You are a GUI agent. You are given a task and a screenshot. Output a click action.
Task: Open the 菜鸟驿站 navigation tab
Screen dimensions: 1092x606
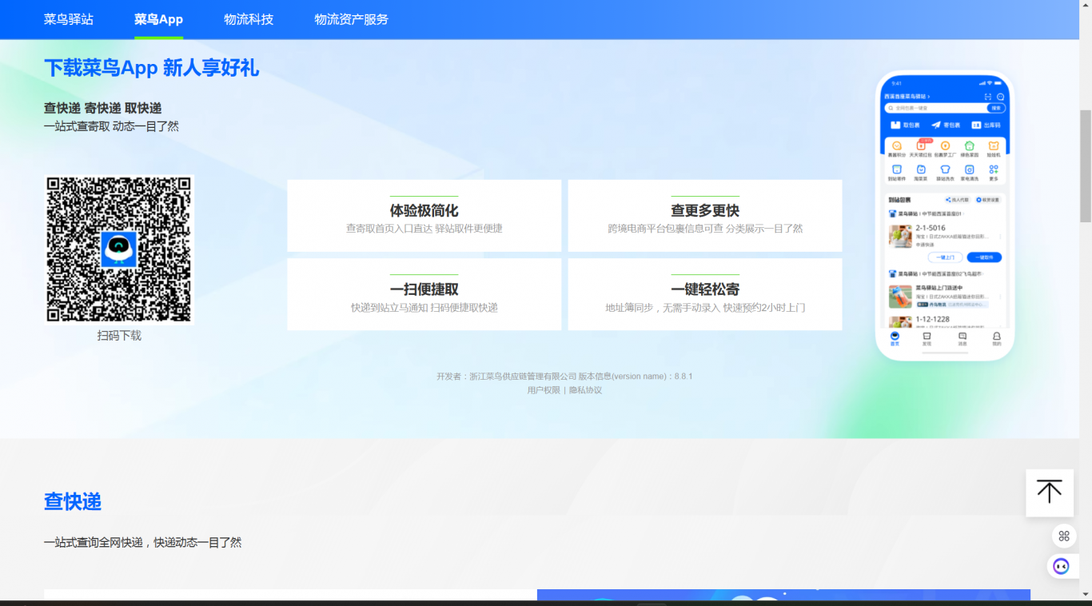[69, 19]
